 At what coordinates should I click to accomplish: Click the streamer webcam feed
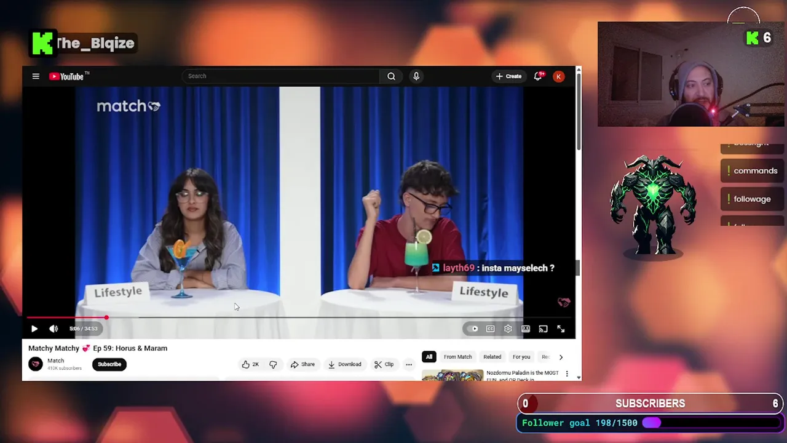click(690, 74)
